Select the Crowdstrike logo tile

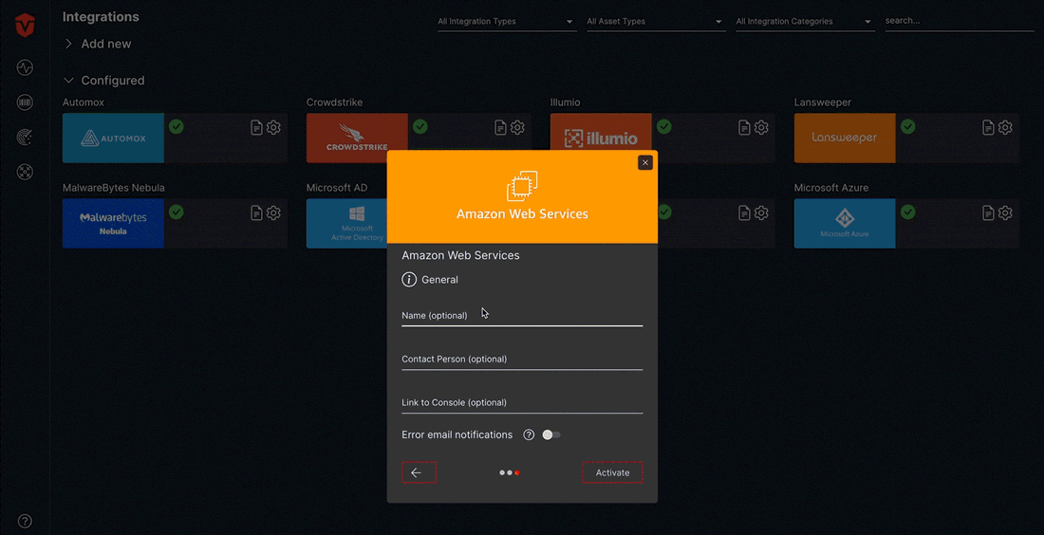click(x=357, y=138)
